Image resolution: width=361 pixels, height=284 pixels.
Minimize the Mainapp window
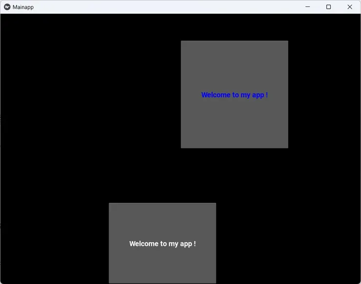(308, 7)
